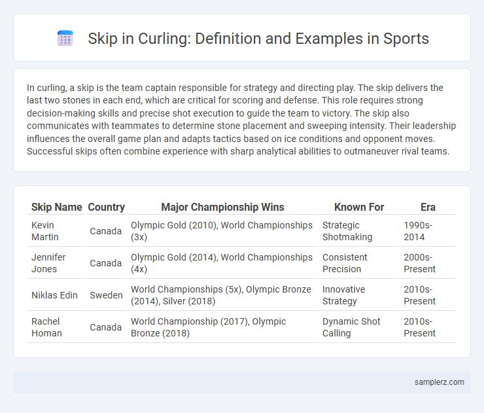Click the 'Sweden' country cell

106,295
